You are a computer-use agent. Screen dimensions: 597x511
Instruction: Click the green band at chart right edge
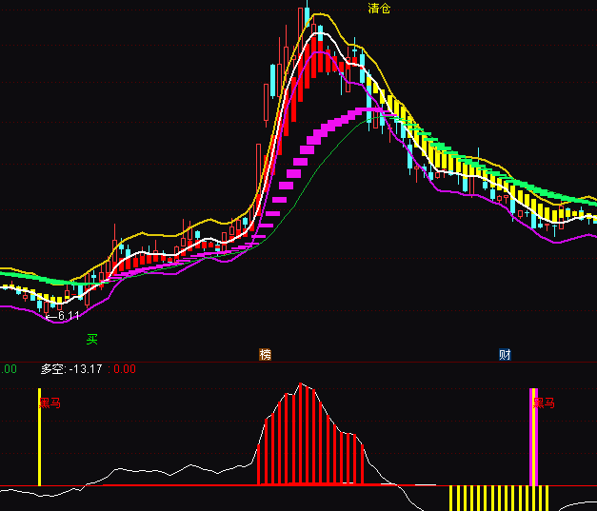(x=581, y=205)
